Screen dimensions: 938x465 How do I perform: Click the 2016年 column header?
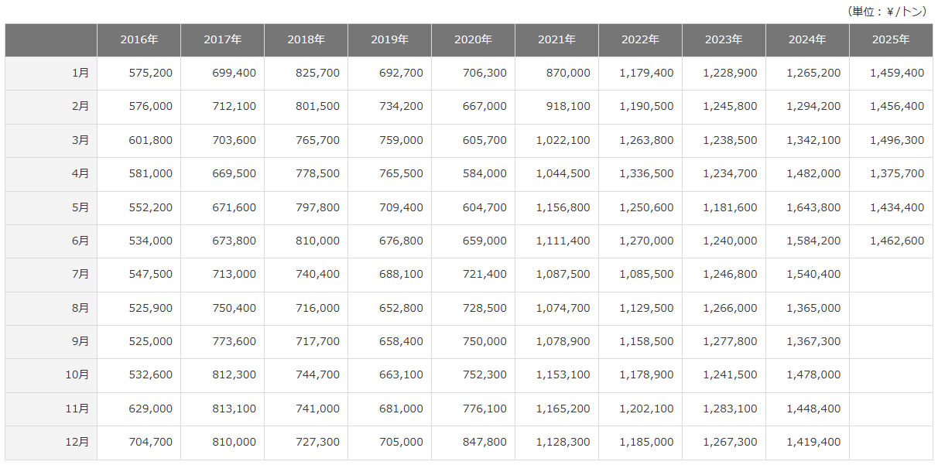coord(139,39)
